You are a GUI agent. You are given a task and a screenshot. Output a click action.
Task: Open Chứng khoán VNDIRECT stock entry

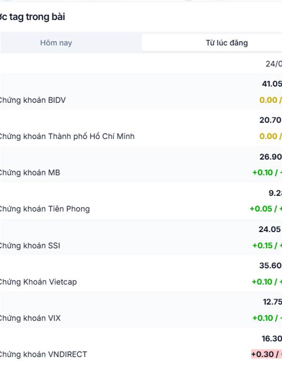click(43, 354)
